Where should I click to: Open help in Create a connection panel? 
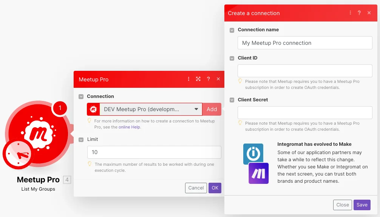click(x=359, y=13)
